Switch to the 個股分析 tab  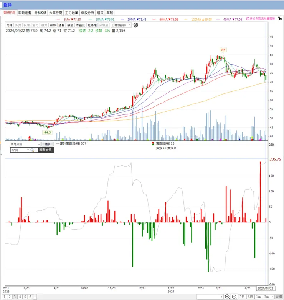tap(88, 13)
